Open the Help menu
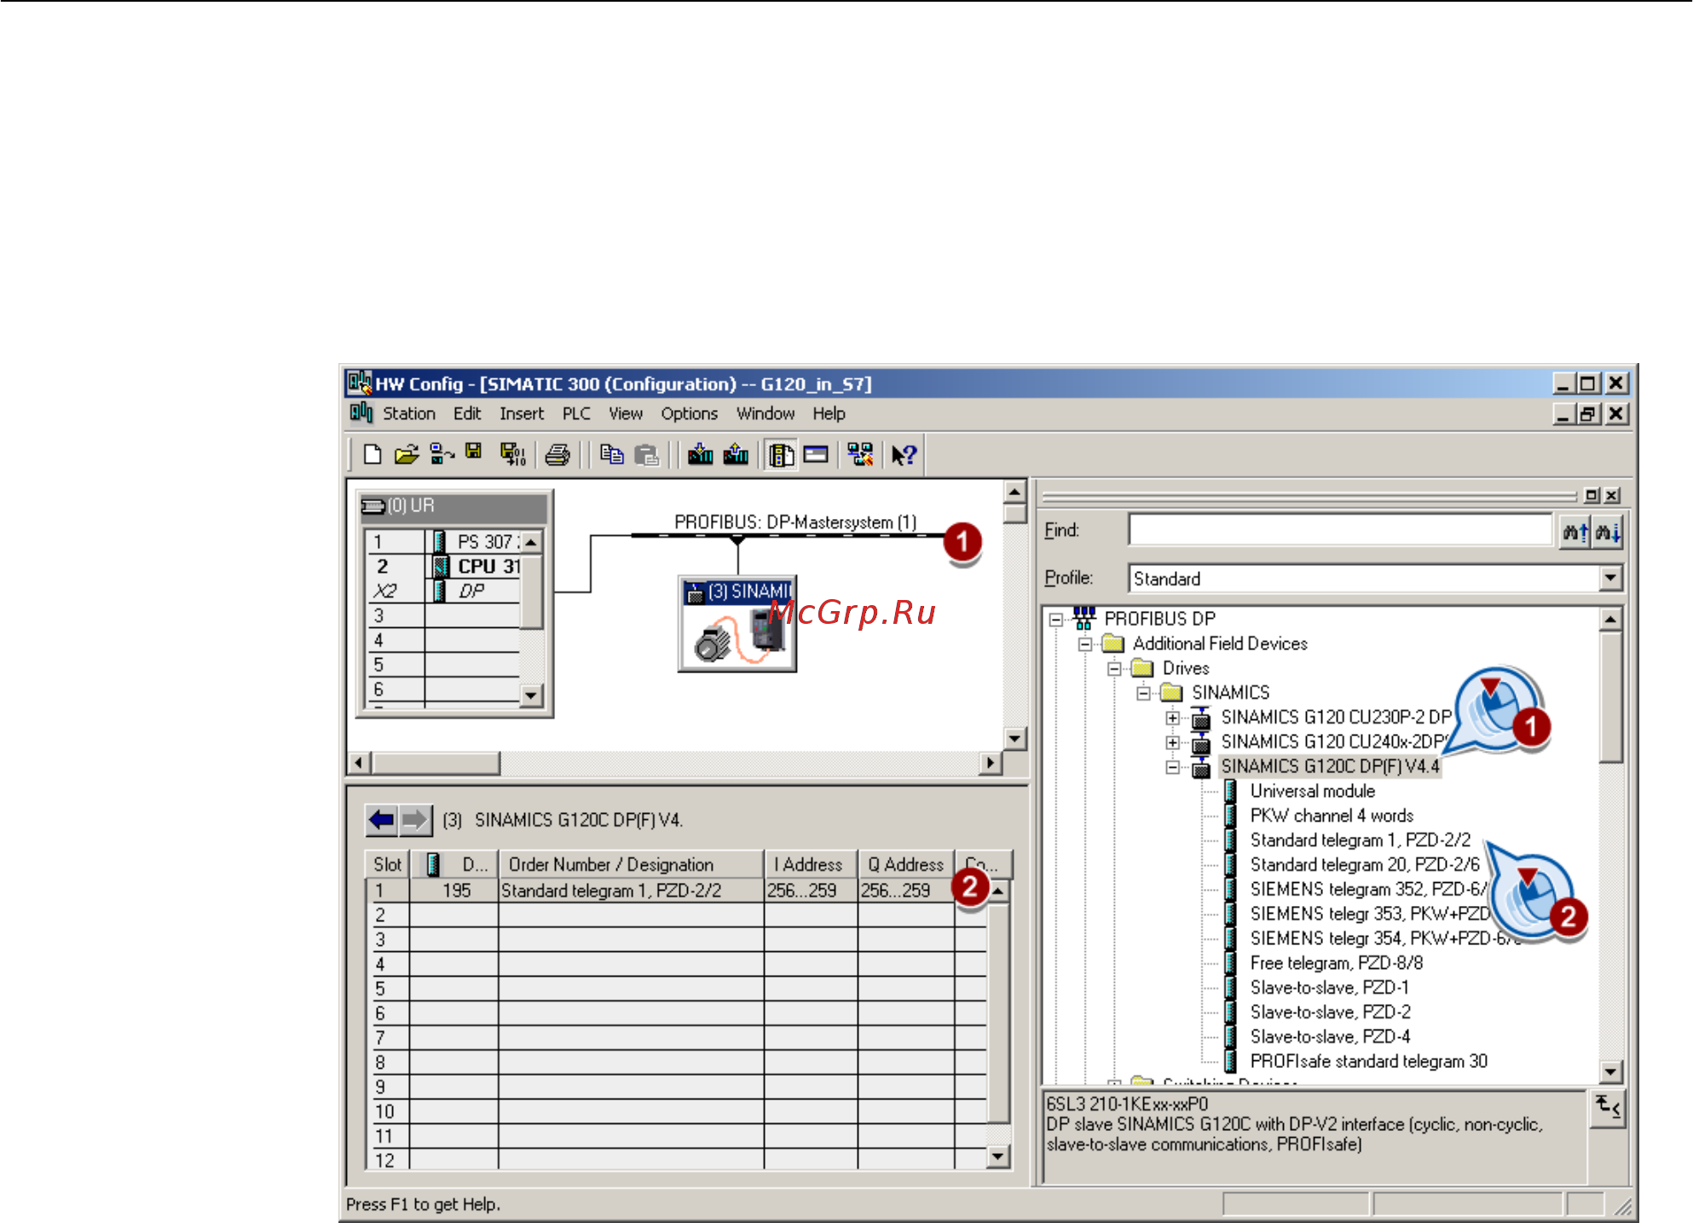Viewport: 1693px width, 1223px height. pos(829,414)
